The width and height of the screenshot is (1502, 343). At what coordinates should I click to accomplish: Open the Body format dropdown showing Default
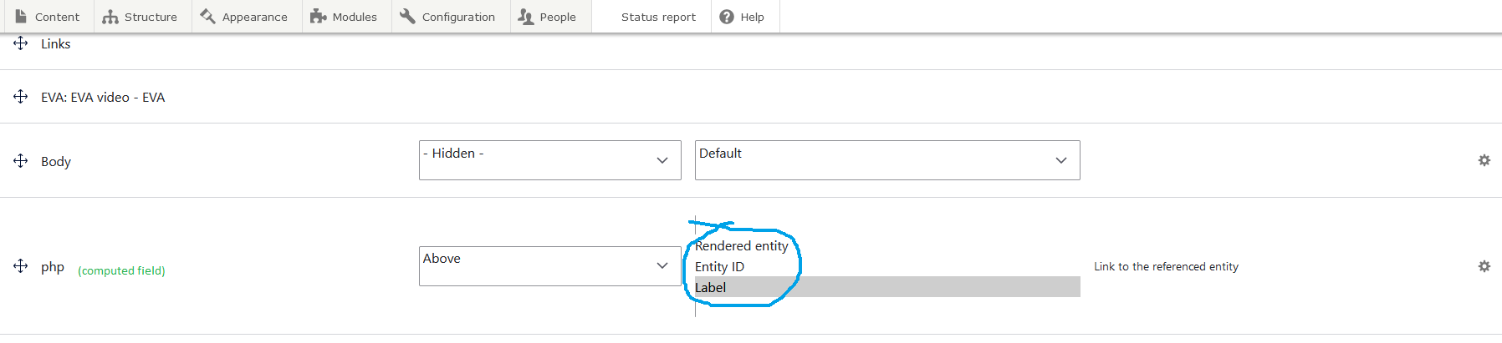(x=887, y=160)
